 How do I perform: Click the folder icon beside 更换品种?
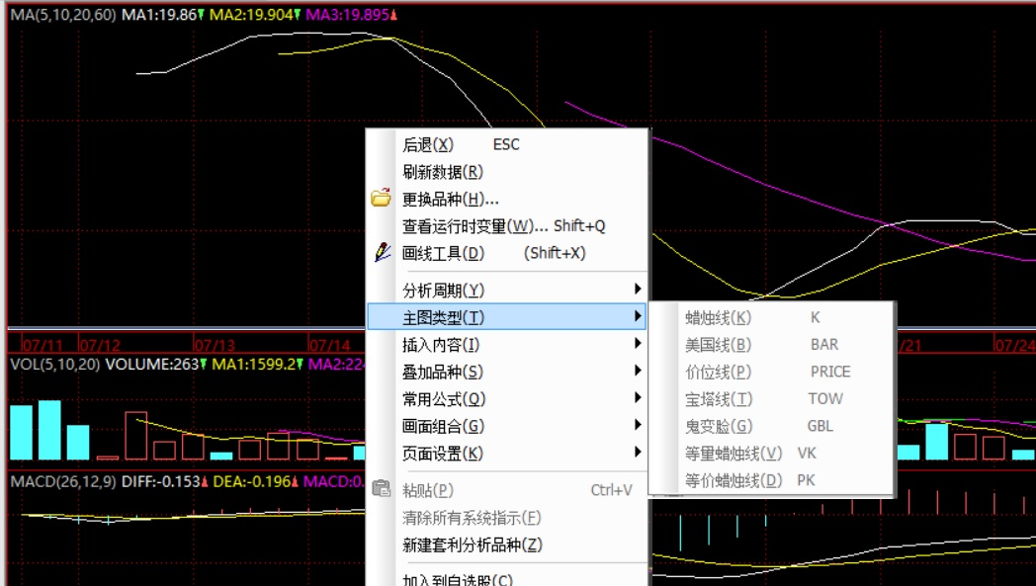click(382, 199)
